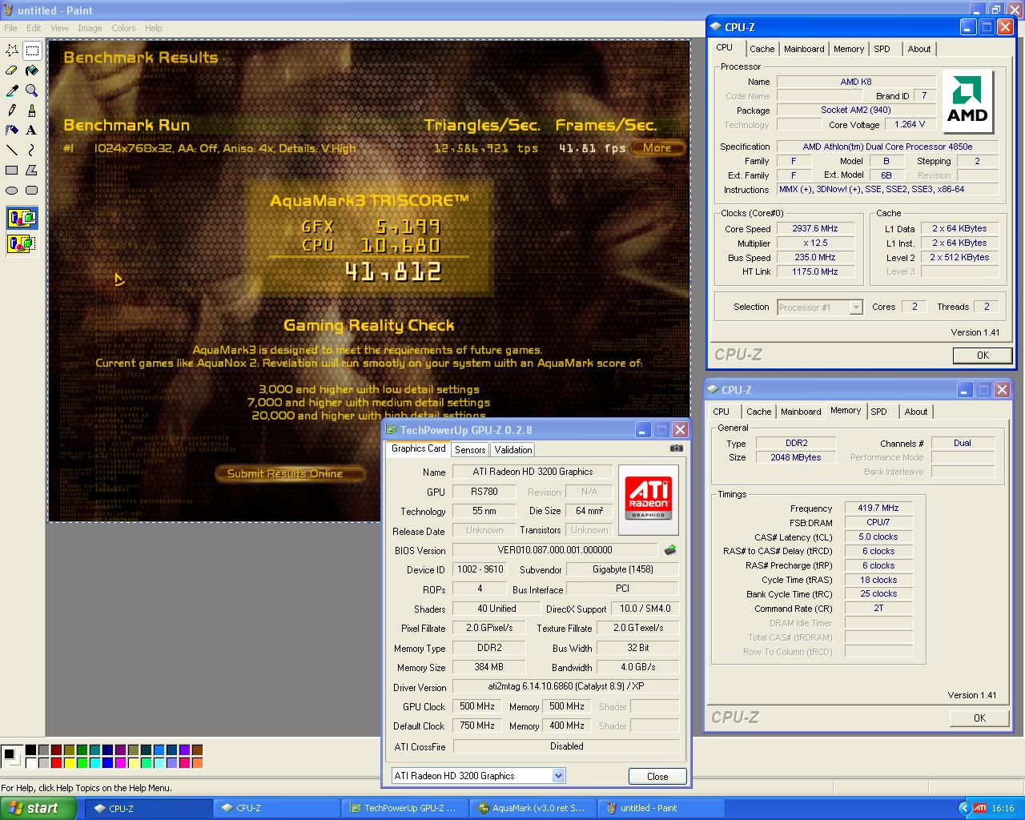Enable opaque selection mode in Paint toolbox
This screenshot has width=1025, height=820.
22,218
